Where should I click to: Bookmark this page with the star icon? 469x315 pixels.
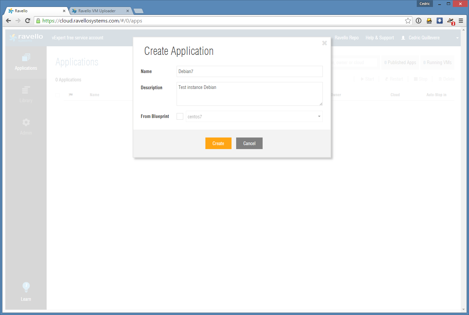[408, 21]
